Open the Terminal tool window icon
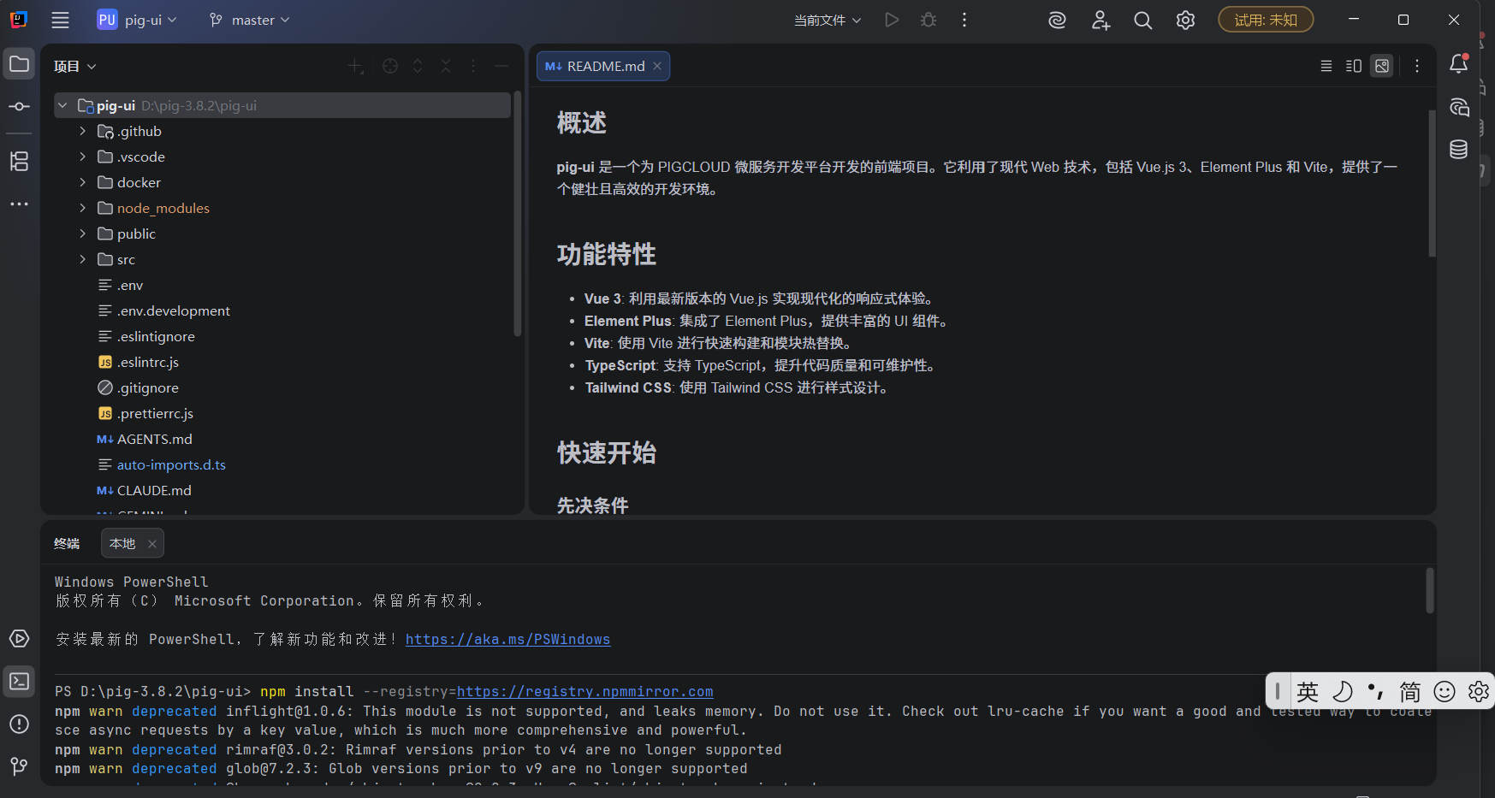The width and height of the screenshot is (1495, 798). tap(19, 682)
